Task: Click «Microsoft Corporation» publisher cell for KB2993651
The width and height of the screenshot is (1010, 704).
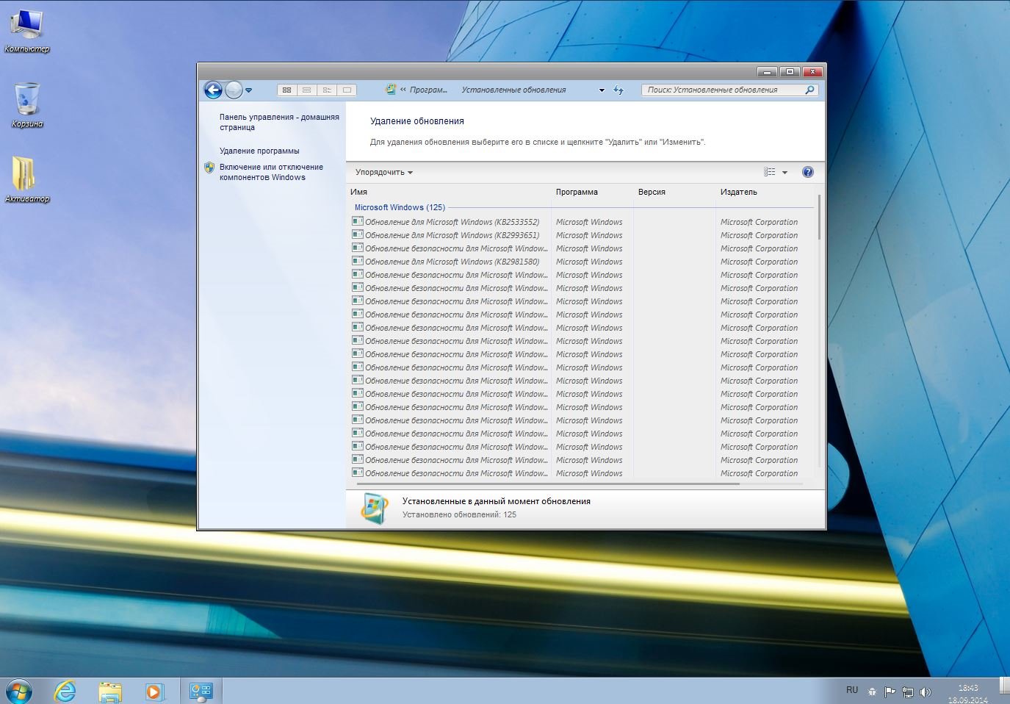Action: [759, 235]
